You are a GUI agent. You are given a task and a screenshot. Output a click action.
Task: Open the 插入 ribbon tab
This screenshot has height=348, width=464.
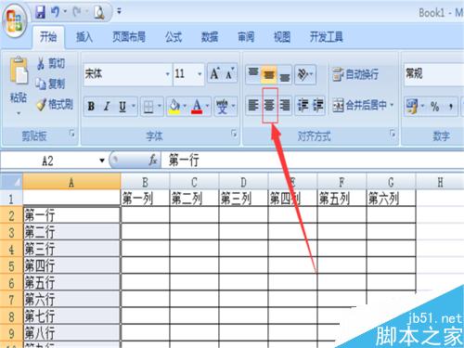pos(84,37)
